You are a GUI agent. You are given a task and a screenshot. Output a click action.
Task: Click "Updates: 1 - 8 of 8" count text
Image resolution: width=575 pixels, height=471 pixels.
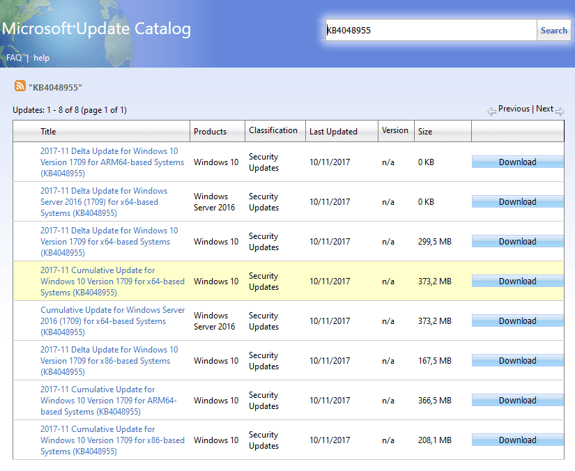pyautogui.click(x=45, y=110)
